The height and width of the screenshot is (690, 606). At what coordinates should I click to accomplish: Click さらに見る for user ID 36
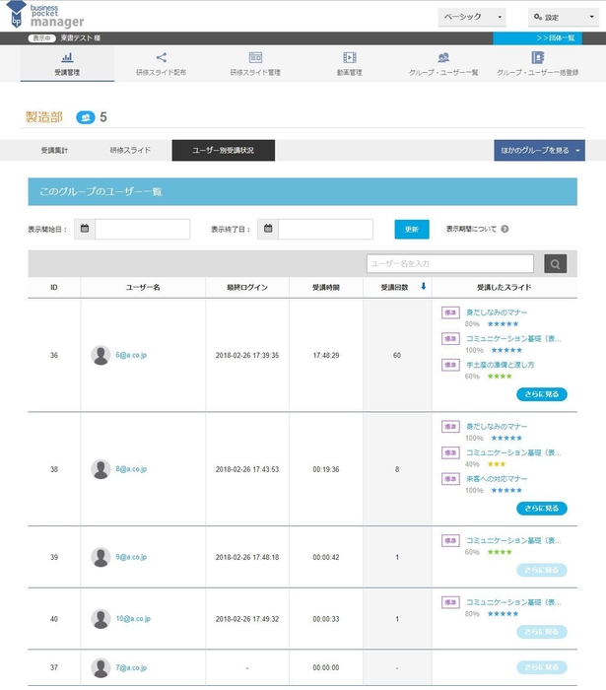[542, 394]
